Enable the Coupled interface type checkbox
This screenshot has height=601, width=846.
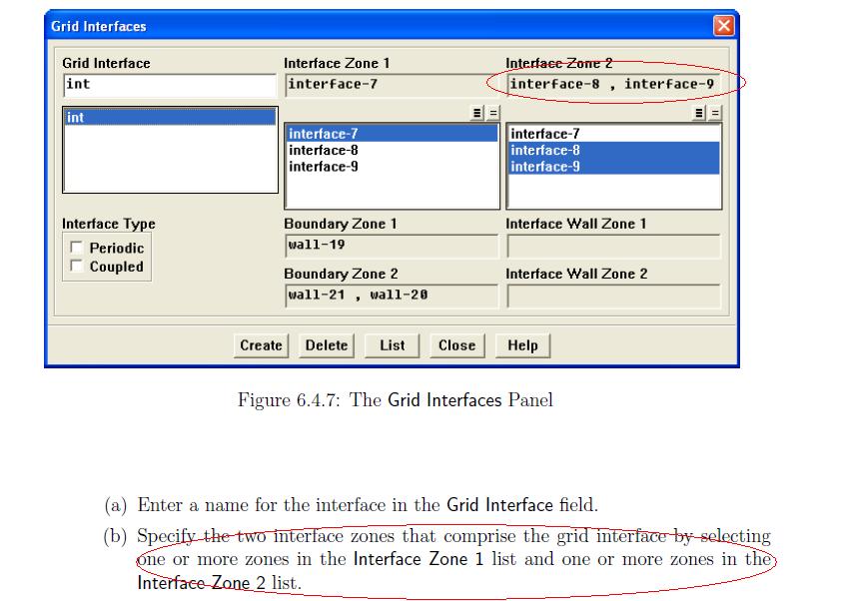(77, 267)
